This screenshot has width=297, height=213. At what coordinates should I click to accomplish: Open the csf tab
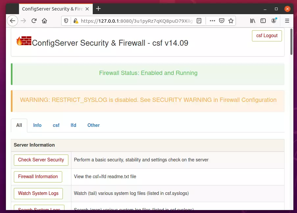pos(56,125)
